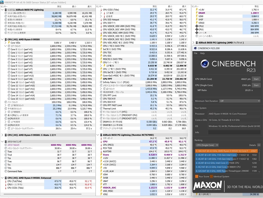This screenshot has height=198, width=263.
Task: Expand the Core VIDs row
Action: pyautogui.click(x=5, y=43)
